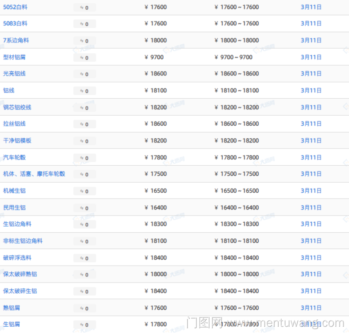This screenshot has height=333, width=349.
Task: Click the 民用生铝 product name
Action: (15, 207)
